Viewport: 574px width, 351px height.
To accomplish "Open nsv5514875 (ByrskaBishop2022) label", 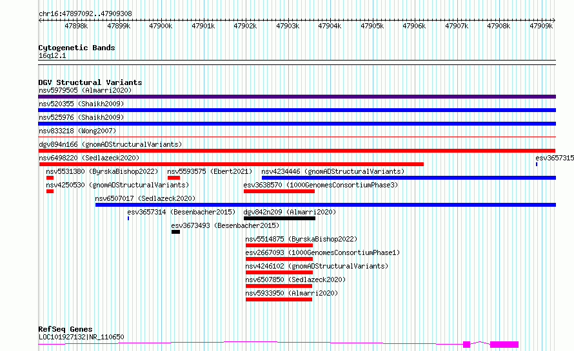I will tap(301, 239).
